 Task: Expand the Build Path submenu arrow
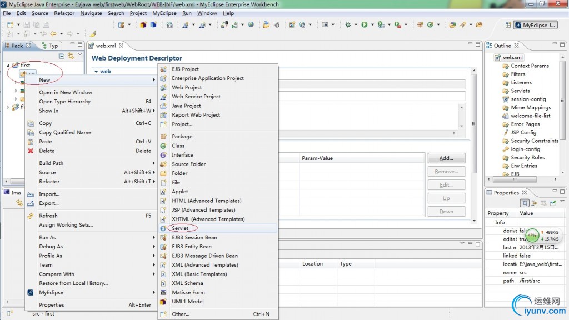pyautogui.click(x=154, y=163)
